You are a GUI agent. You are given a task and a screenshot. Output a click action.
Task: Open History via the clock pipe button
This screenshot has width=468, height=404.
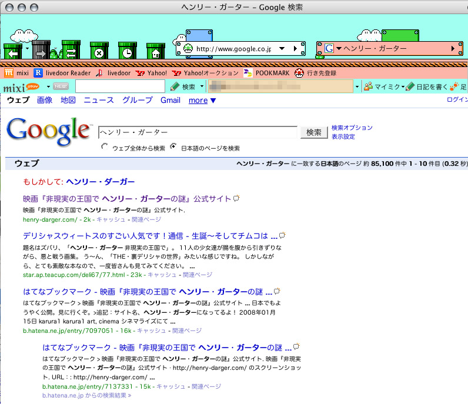(127, 51)
